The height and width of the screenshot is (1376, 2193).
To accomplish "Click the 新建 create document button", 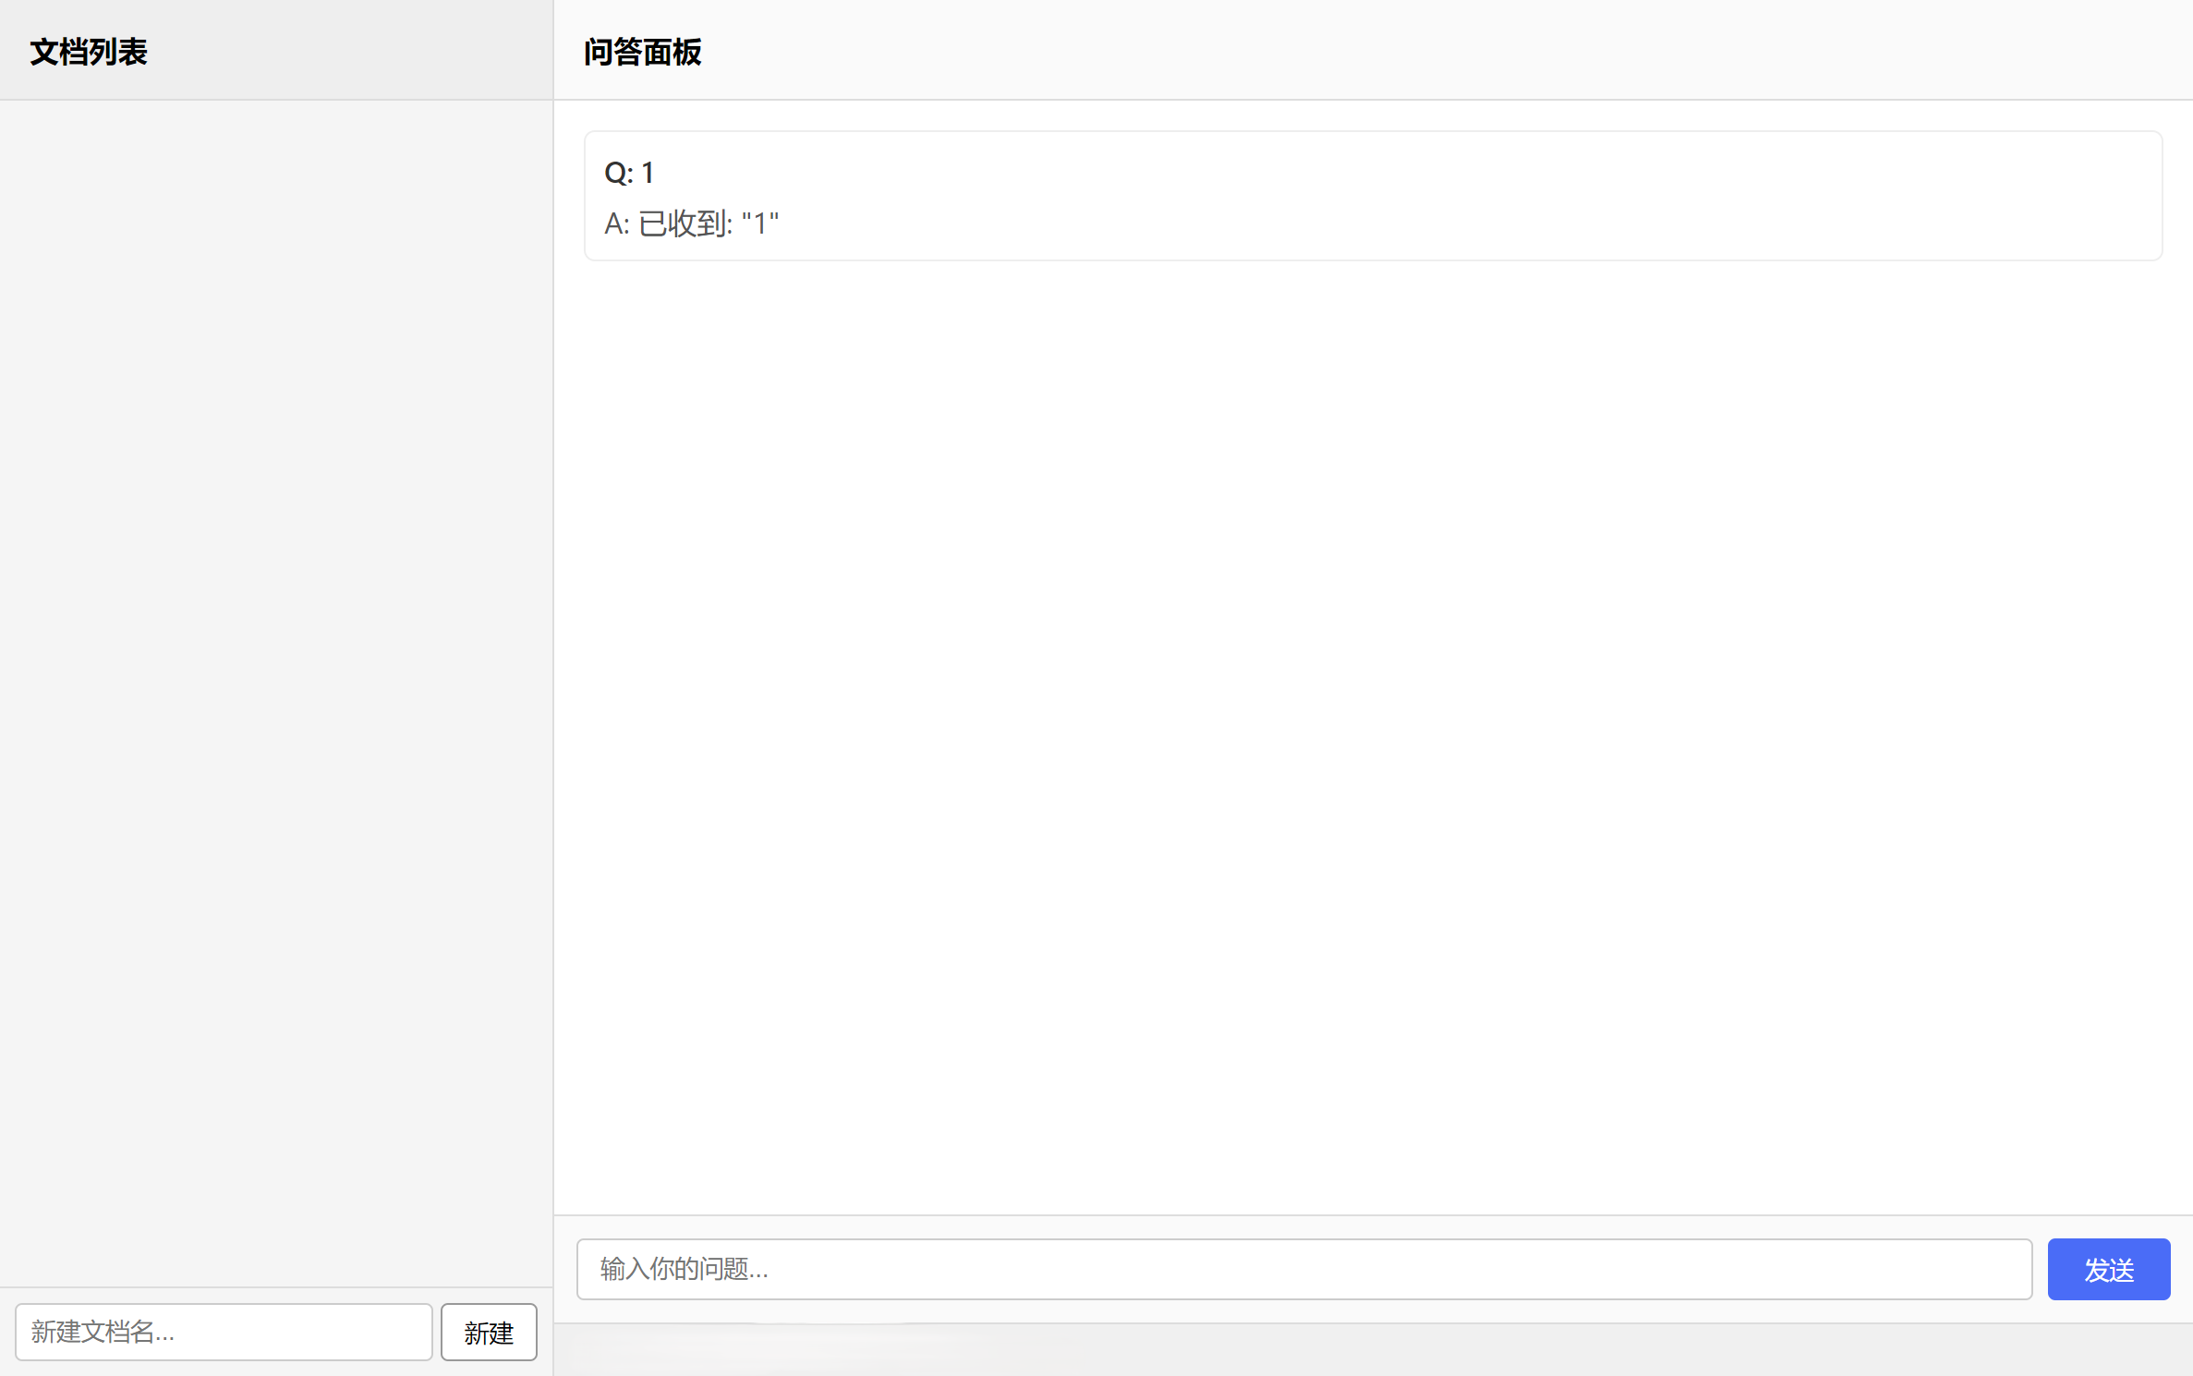I will 489,1332.
